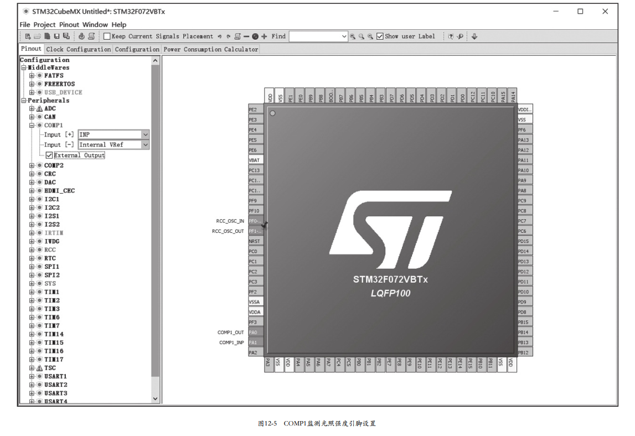The height and width of the screenshot is (436, 635).
Task: Click the Save project floppy icon
Action: (x=56, y=37)
